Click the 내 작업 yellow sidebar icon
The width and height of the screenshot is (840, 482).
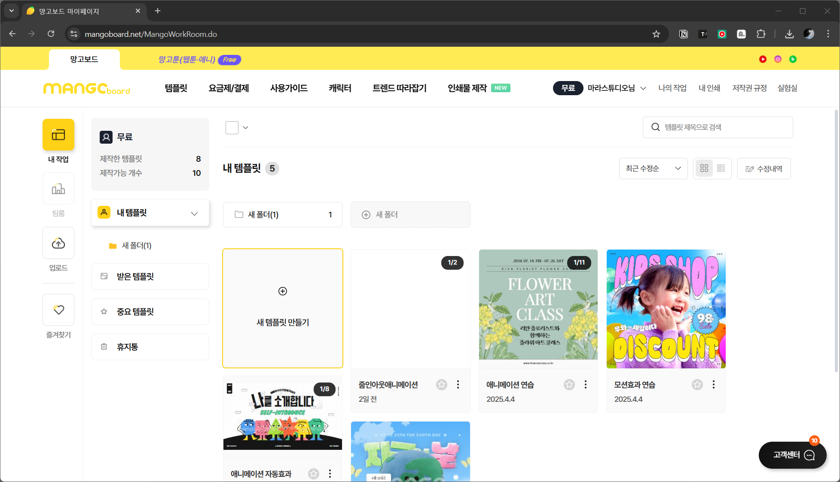(58, 135)
